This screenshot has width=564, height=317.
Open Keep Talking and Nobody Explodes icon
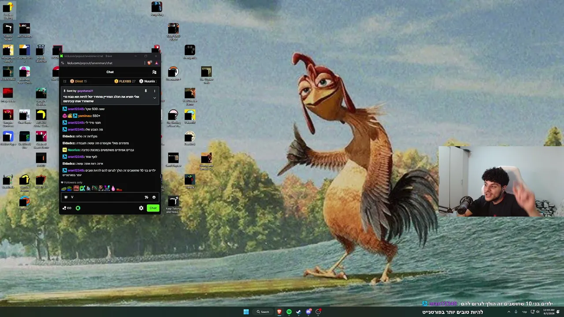click(173, 205)
